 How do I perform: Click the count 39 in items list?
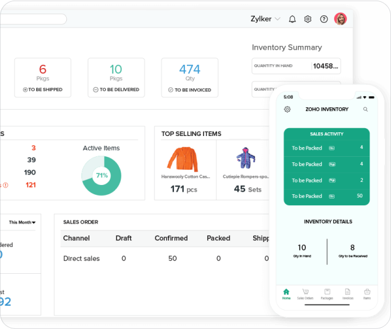tap(32, 160)
